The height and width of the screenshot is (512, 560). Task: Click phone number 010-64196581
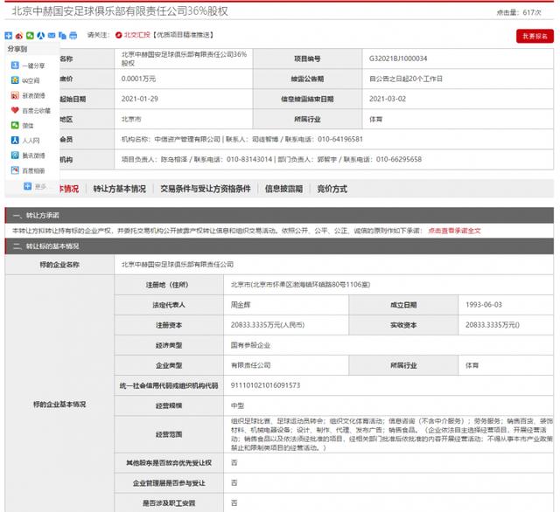340,139
